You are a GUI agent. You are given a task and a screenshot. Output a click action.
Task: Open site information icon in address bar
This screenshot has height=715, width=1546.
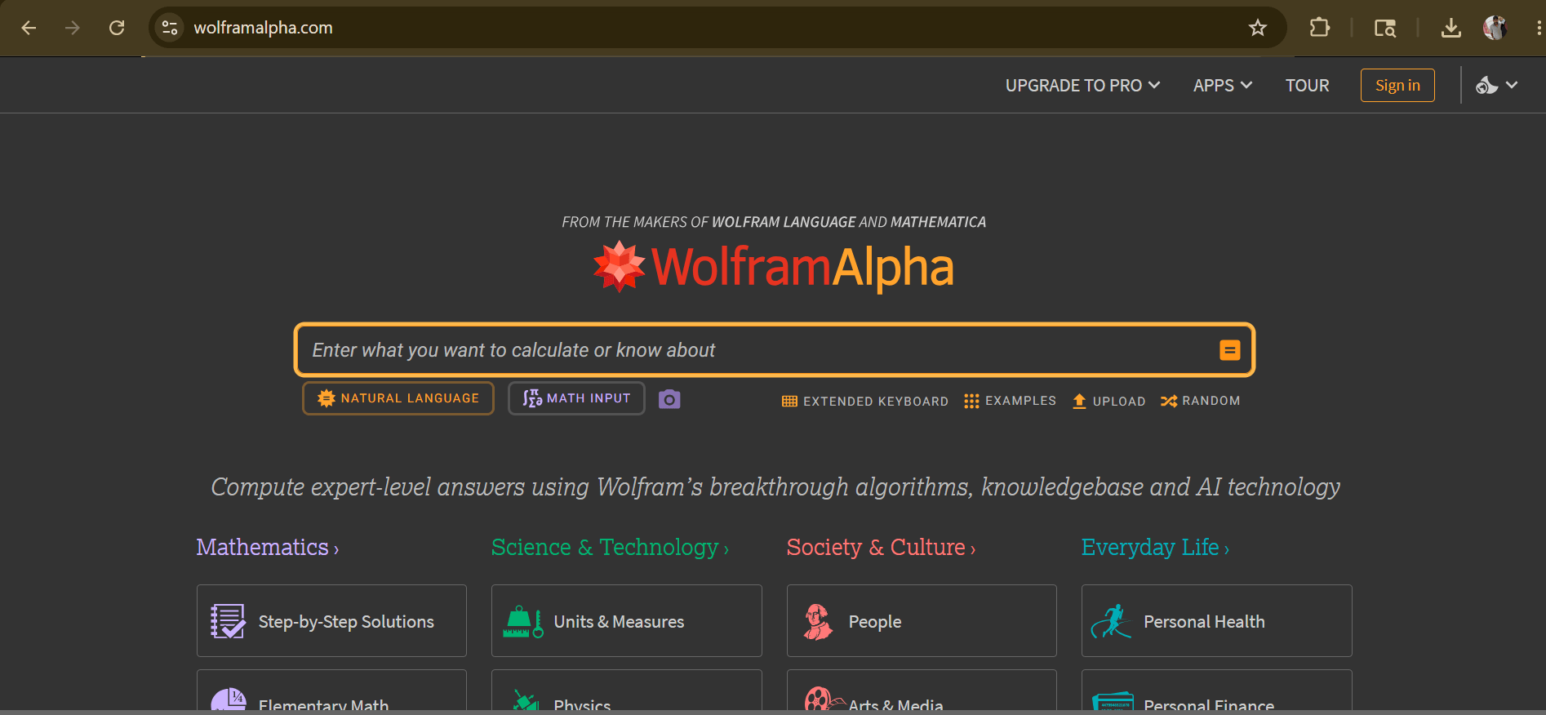tap(170, 28)
